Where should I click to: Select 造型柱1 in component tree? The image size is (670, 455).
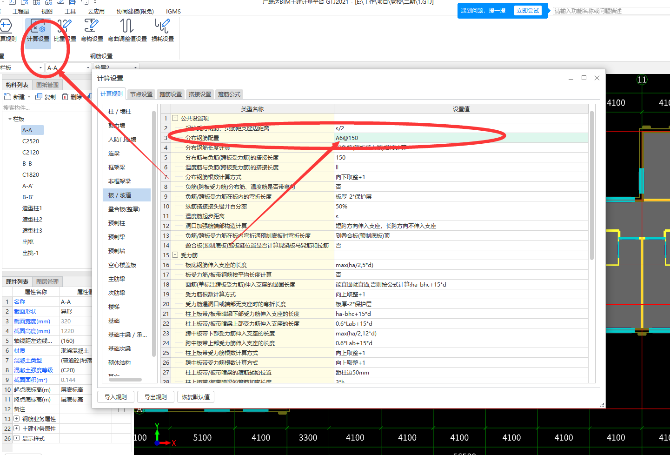point(32,208)
